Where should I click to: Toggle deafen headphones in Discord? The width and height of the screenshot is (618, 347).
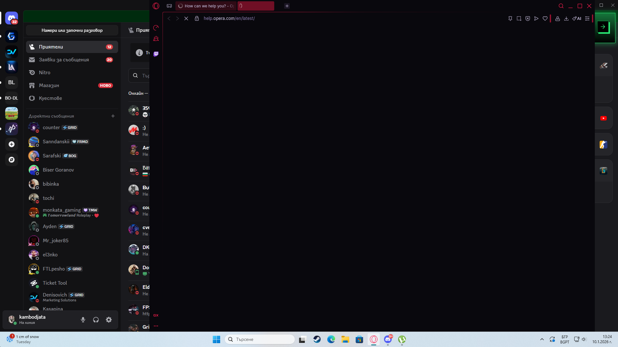point(96,320)
